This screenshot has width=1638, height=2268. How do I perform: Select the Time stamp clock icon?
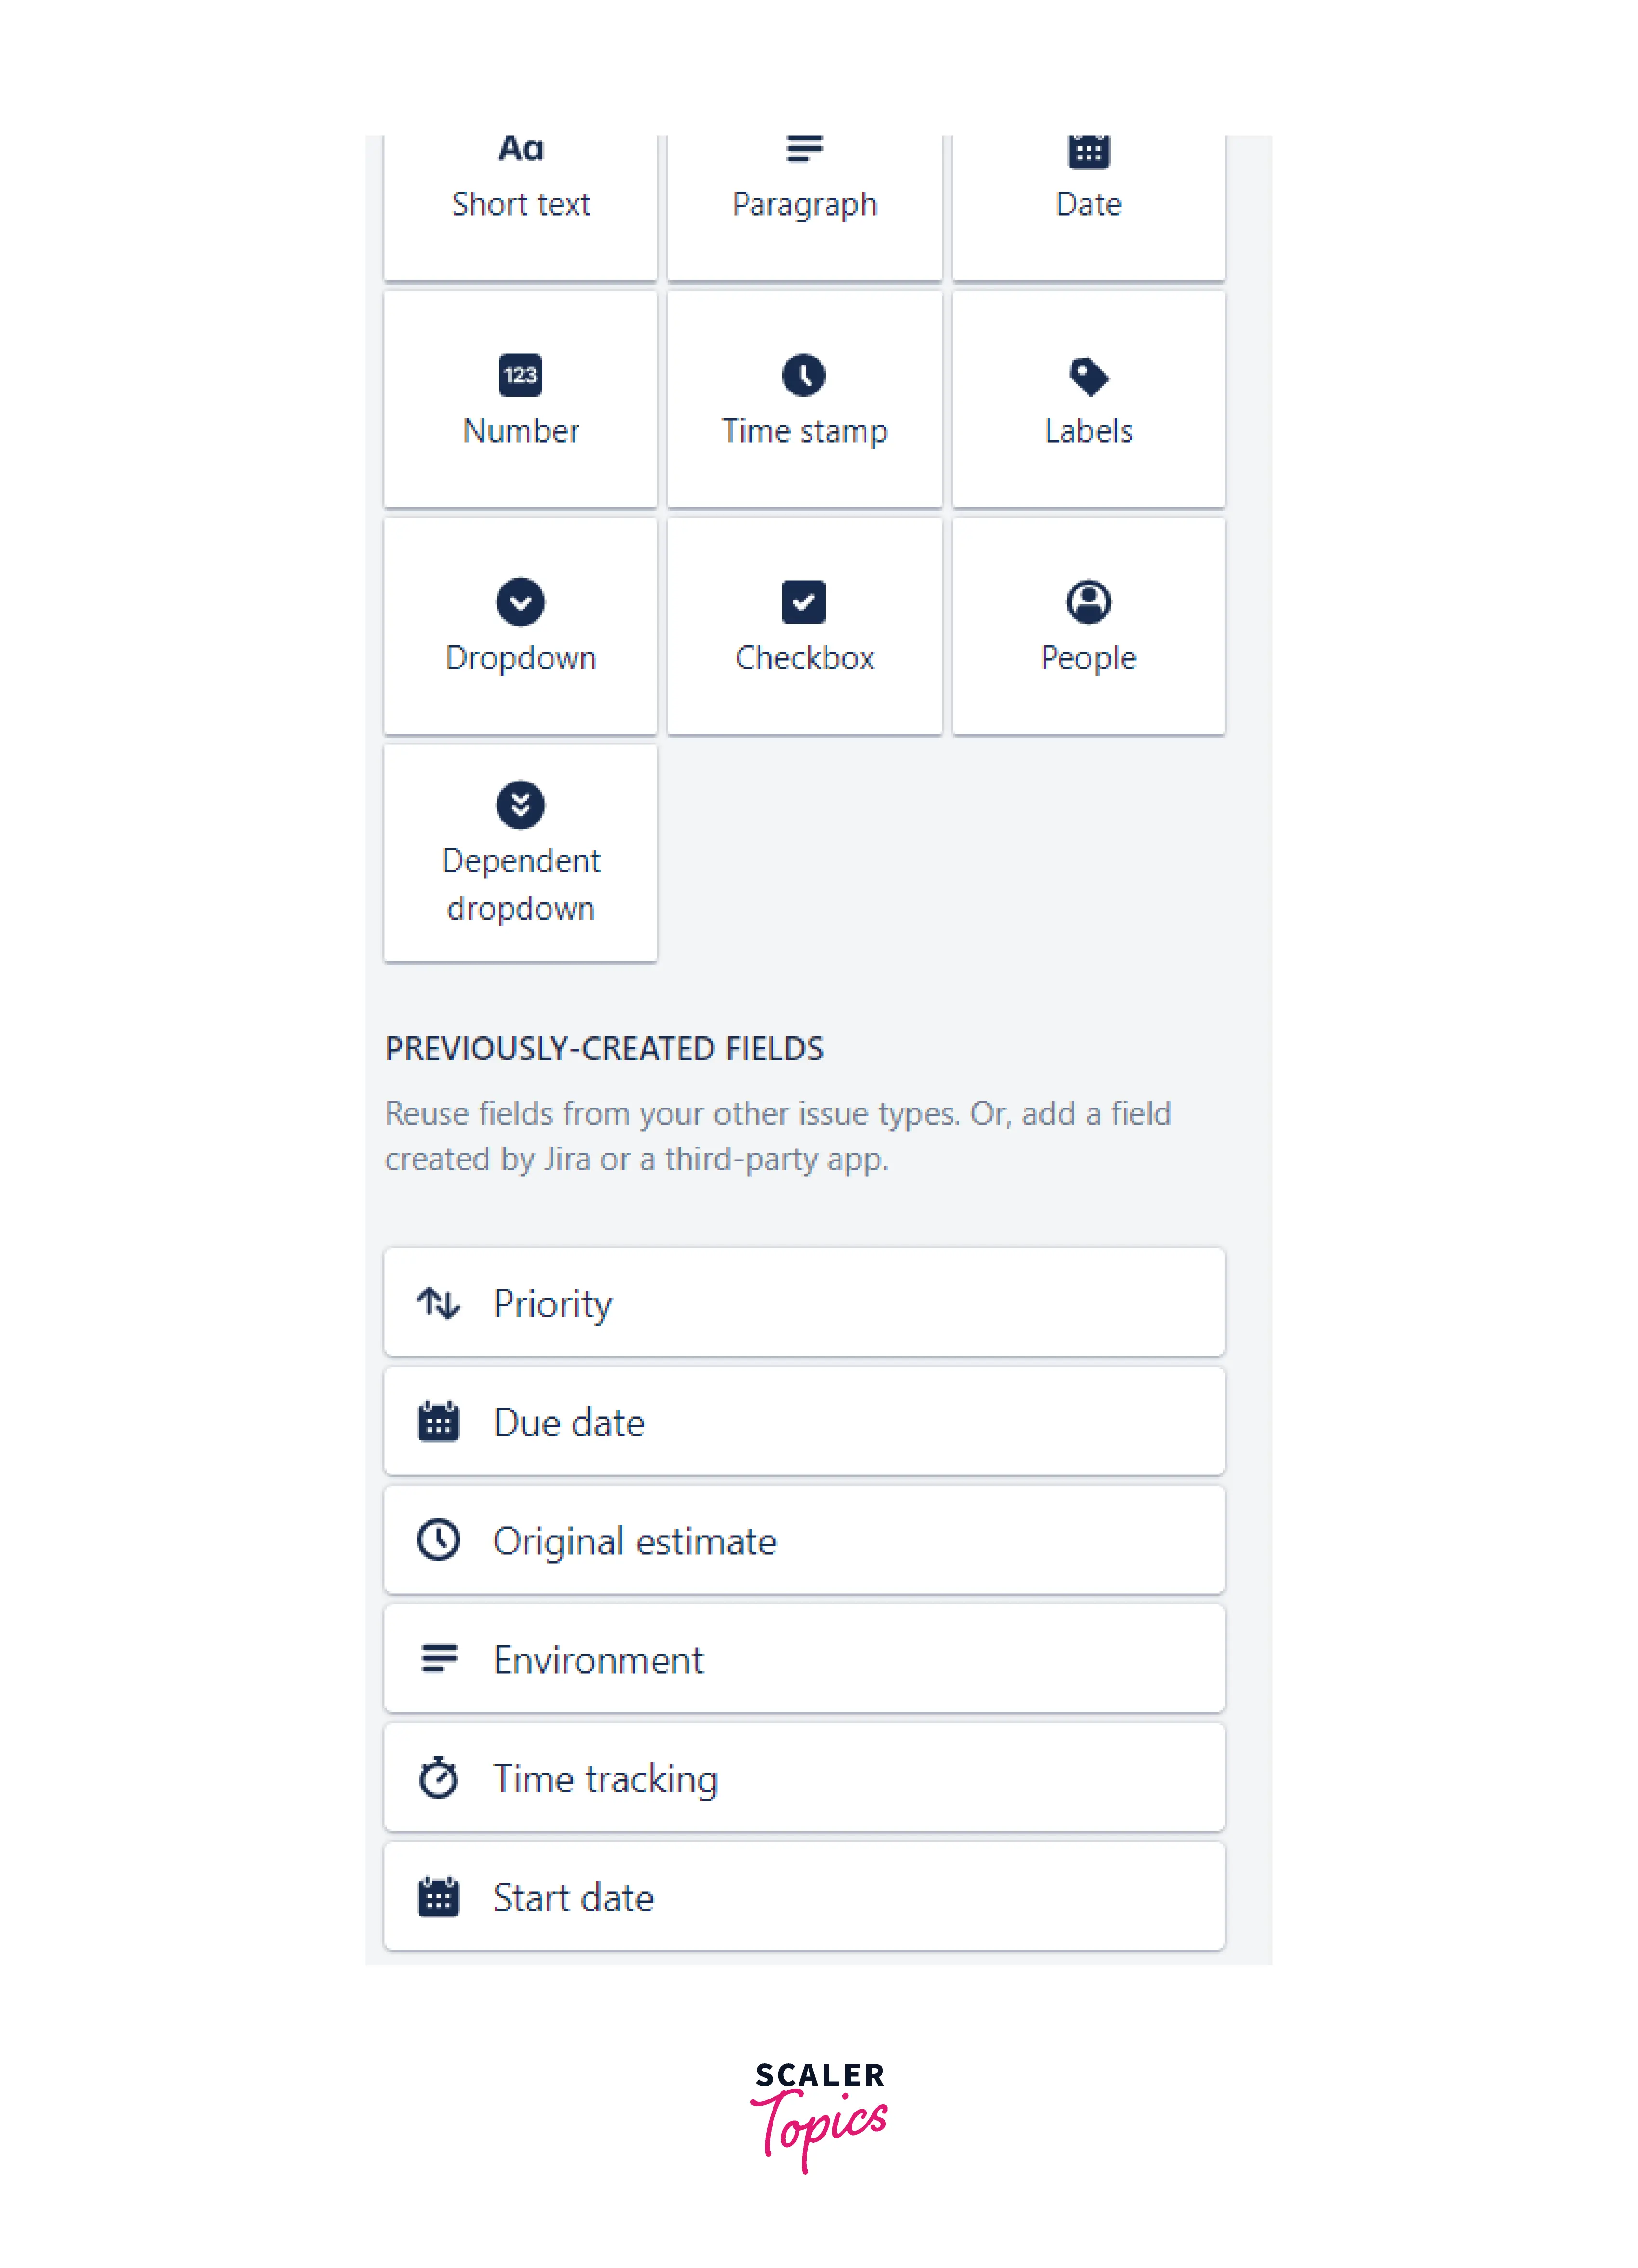[804, 375]
